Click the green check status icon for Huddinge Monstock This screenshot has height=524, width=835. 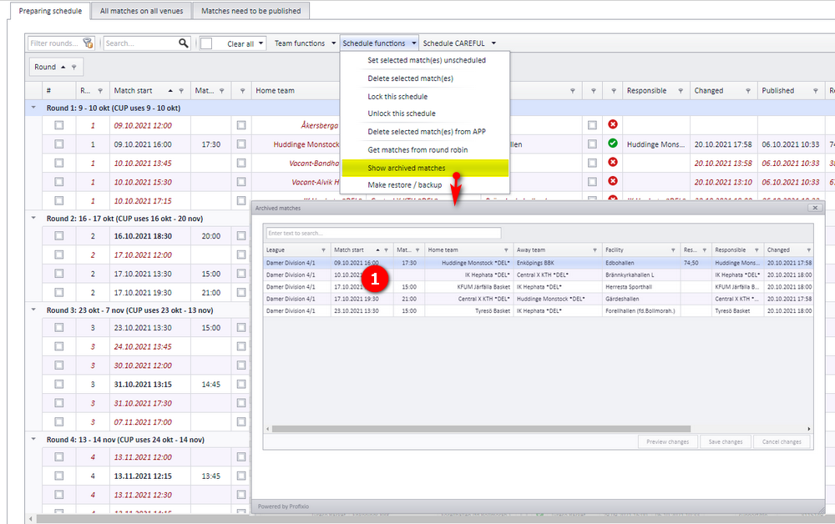click(x=613, y=144)
